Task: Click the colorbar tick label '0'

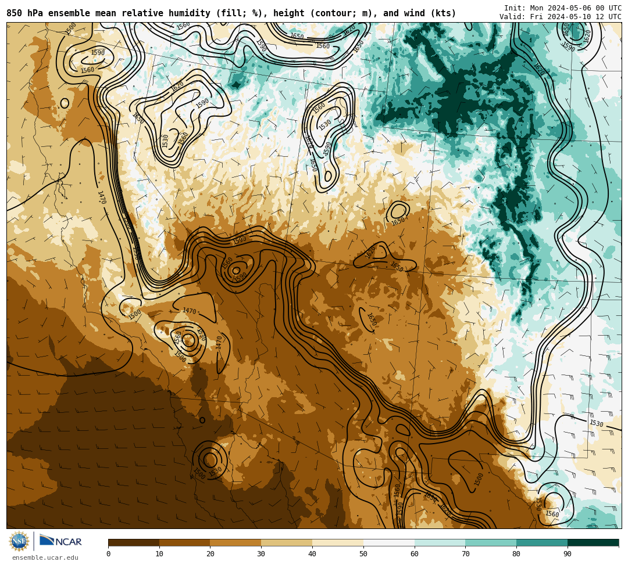Action: click(109, 554)
